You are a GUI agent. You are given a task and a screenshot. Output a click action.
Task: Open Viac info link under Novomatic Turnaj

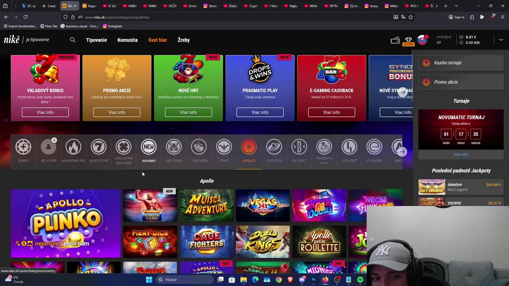coord(461,155)
